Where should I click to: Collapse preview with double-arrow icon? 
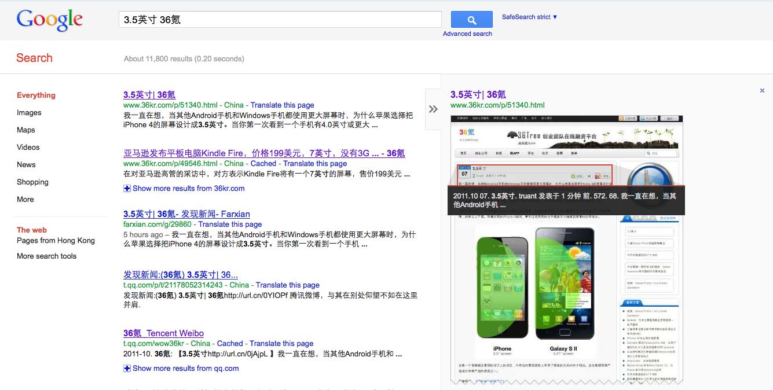tap(433, 109)
